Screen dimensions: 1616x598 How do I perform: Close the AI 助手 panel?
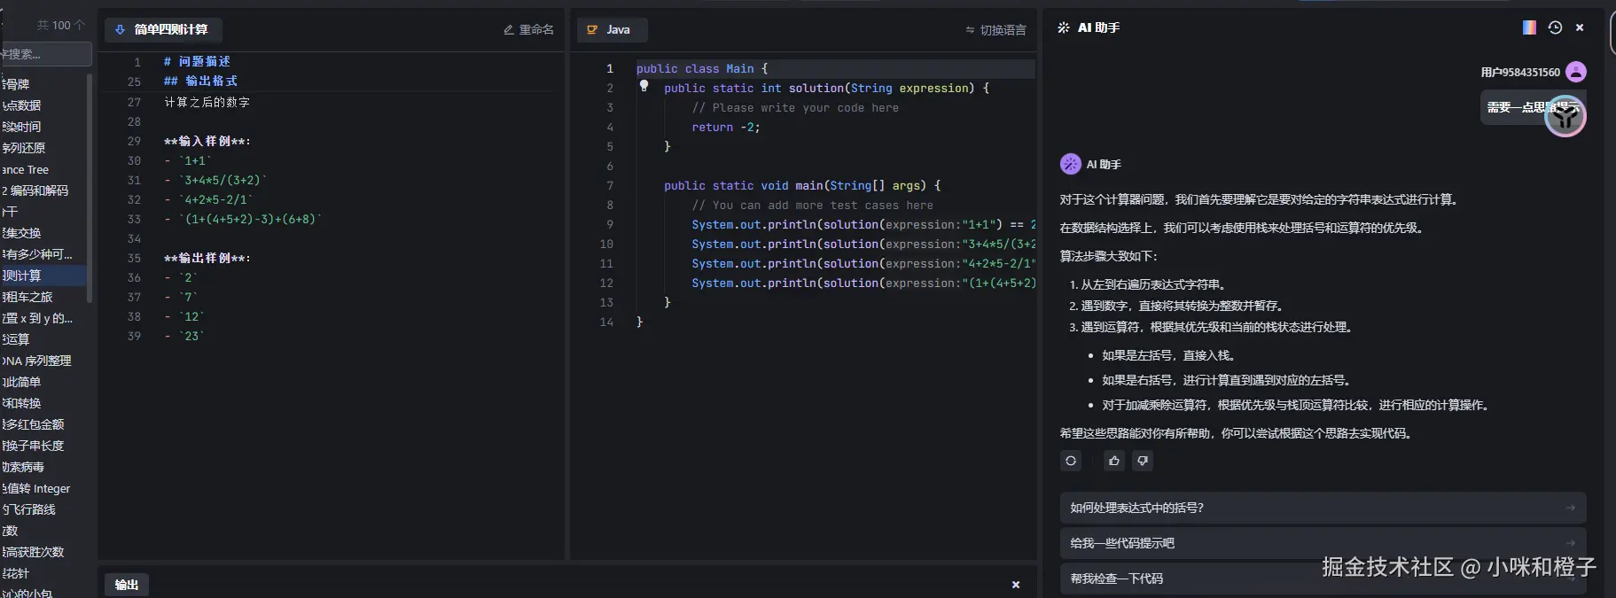point(1580,27)
